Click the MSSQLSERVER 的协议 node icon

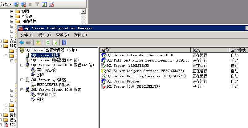coord(33,85)
